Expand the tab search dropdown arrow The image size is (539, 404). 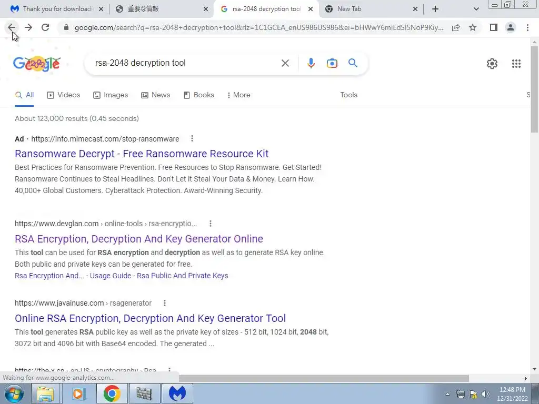pyautogui.click(x=476, y=9)
